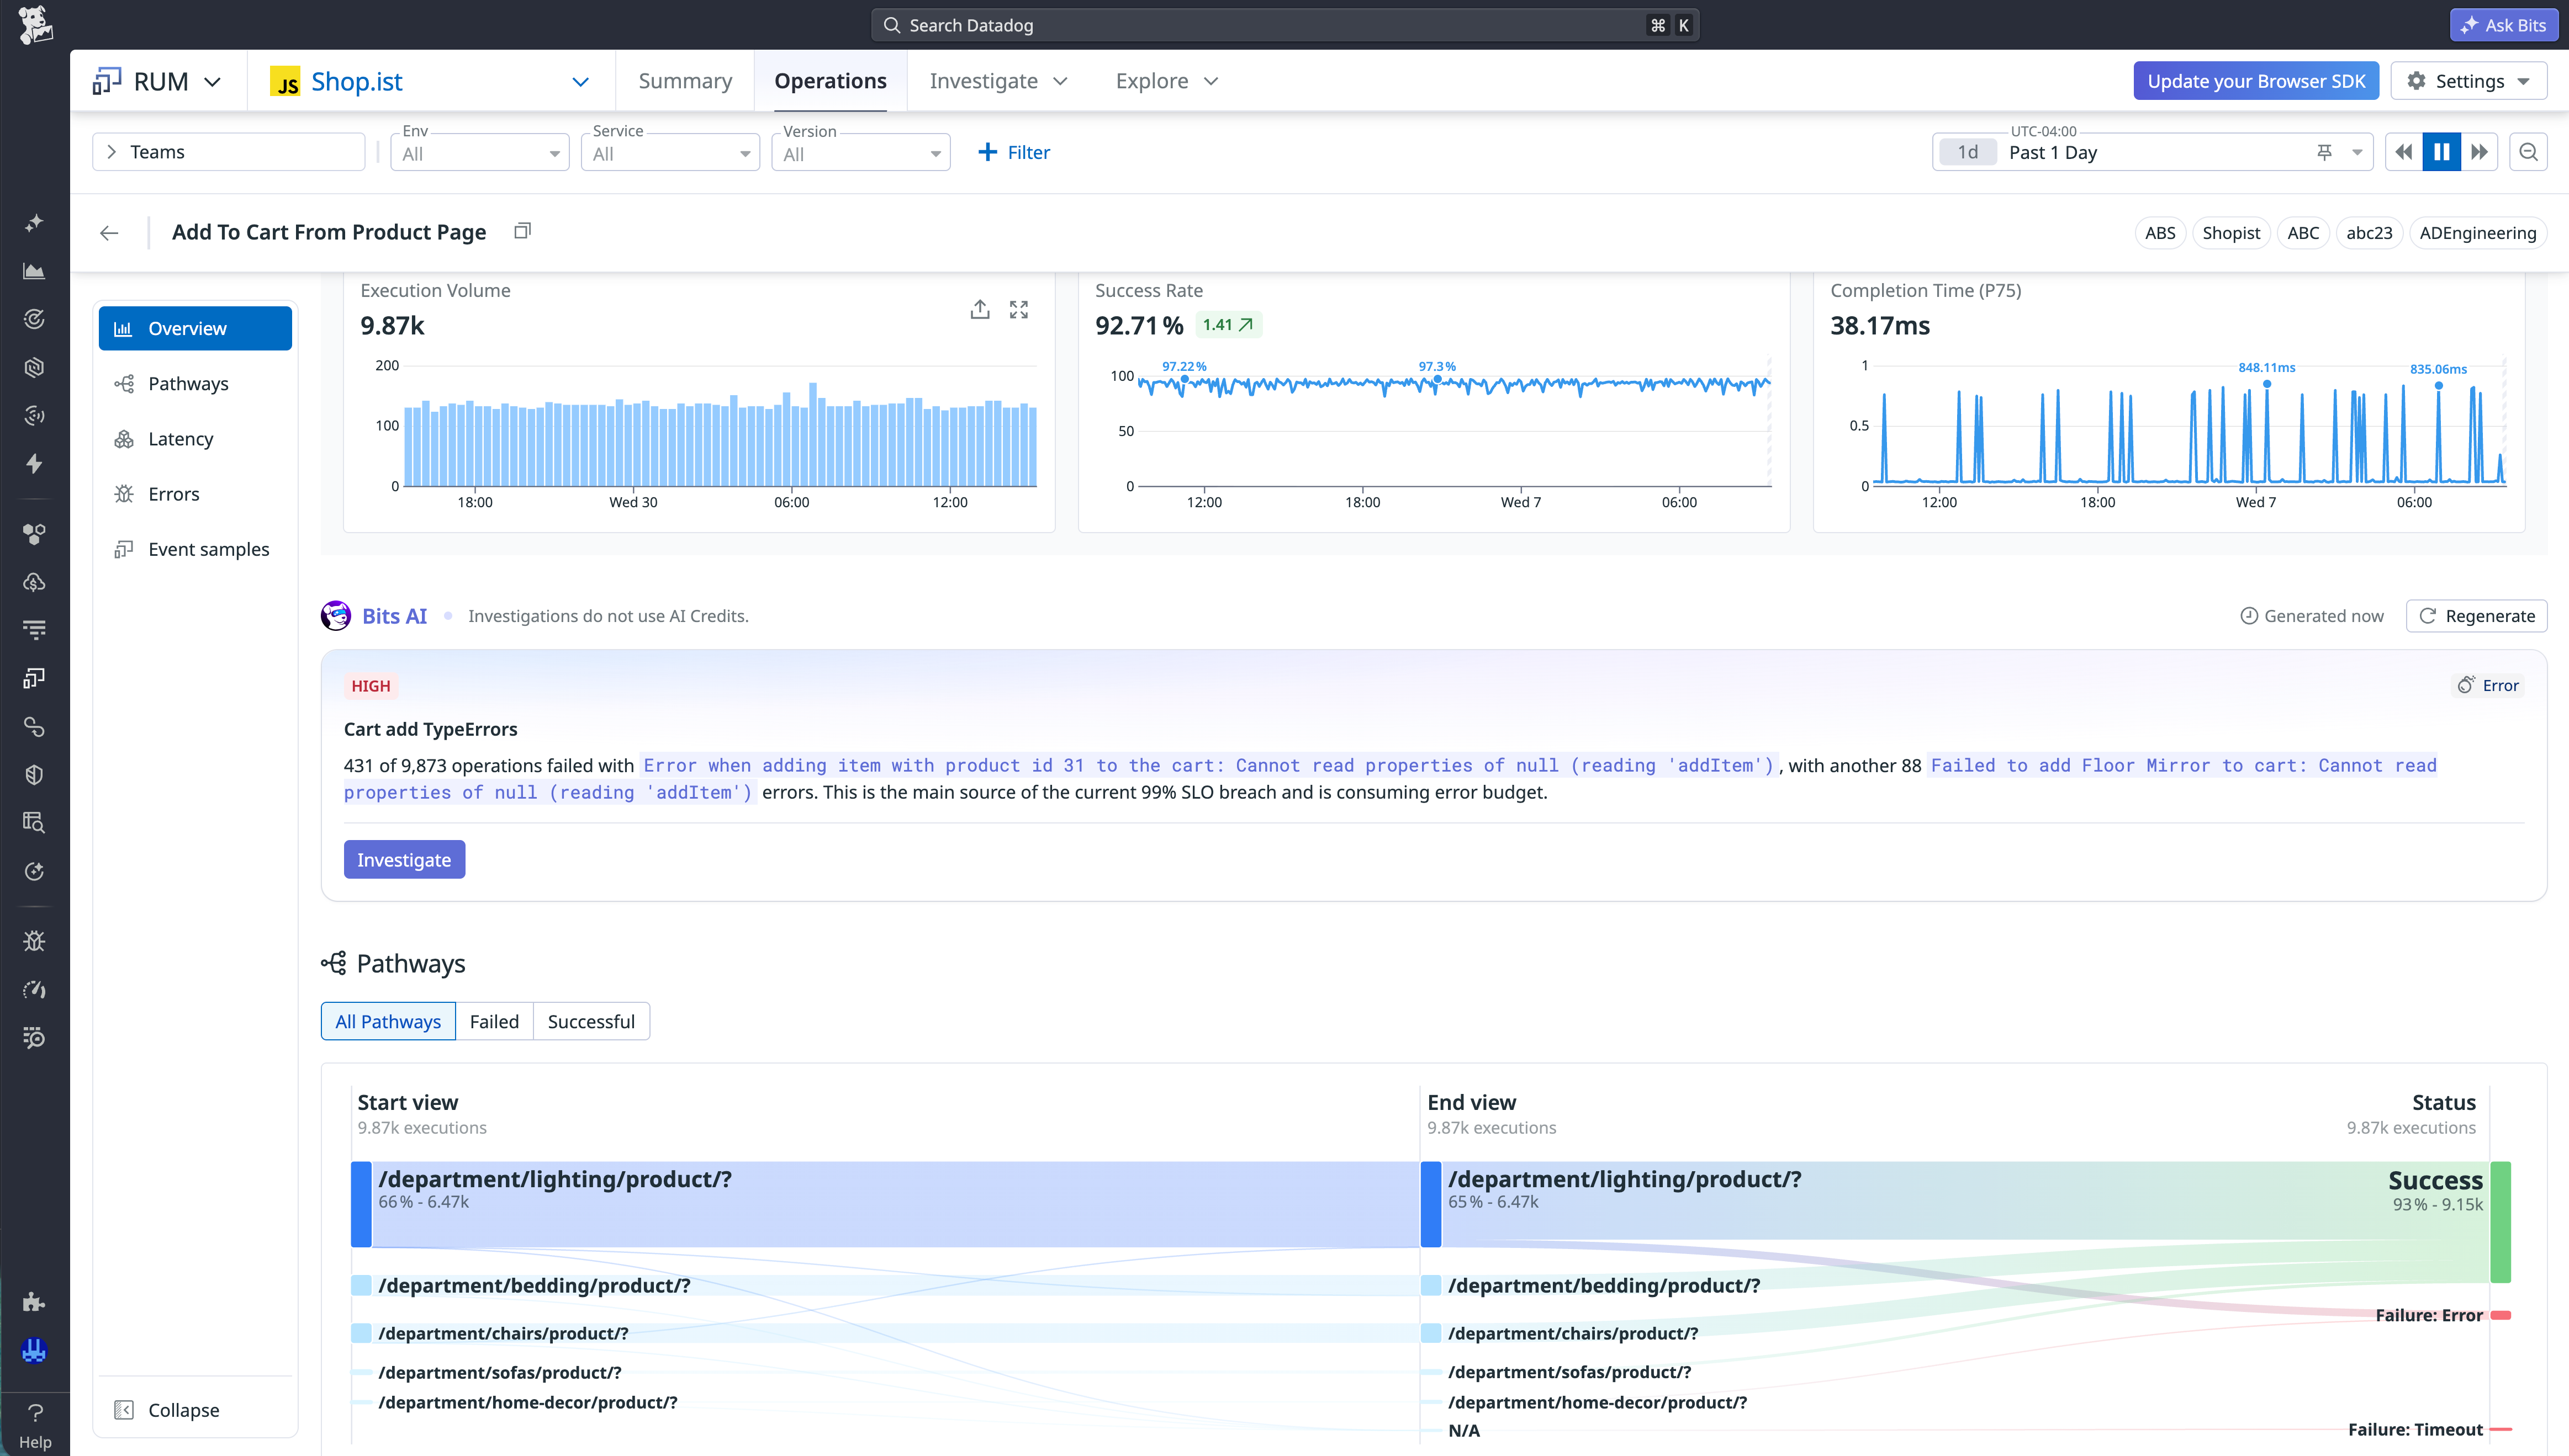Go back using the left arrow
Viewport: 2569px width, 1456px height.
(109, 232)
